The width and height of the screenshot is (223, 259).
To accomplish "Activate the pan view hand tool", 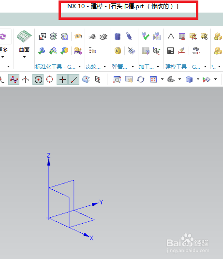I will coord(129,79).
